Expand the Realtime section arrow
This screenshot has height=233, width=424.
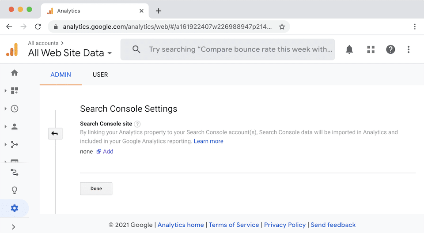[6, 109]
